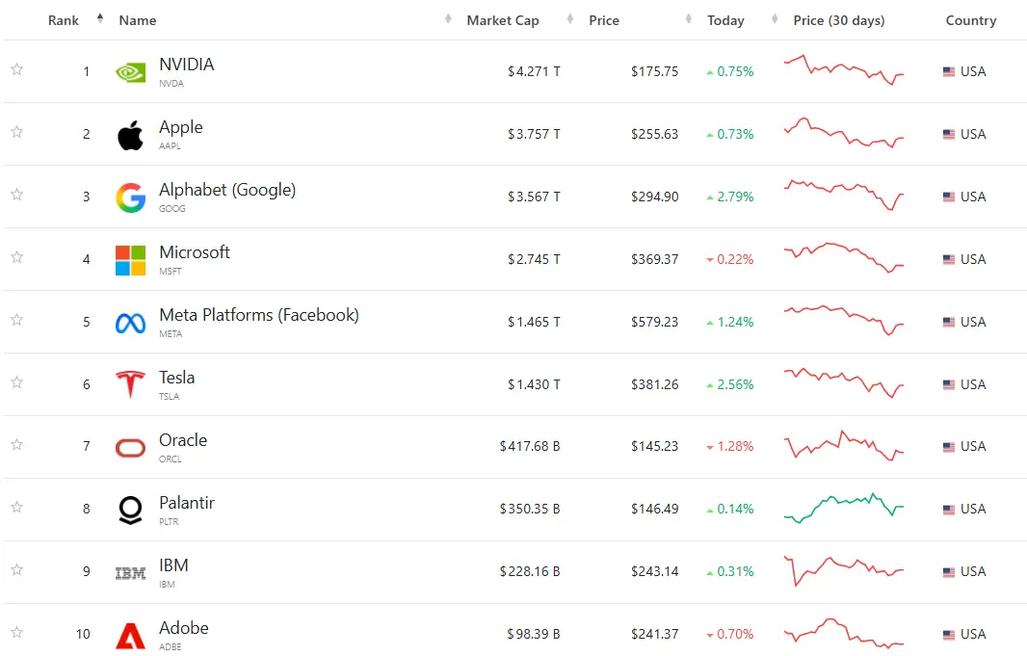1027x656 pixels.
Task: Sort by the Price column header
Action: [x=604, y=20]
